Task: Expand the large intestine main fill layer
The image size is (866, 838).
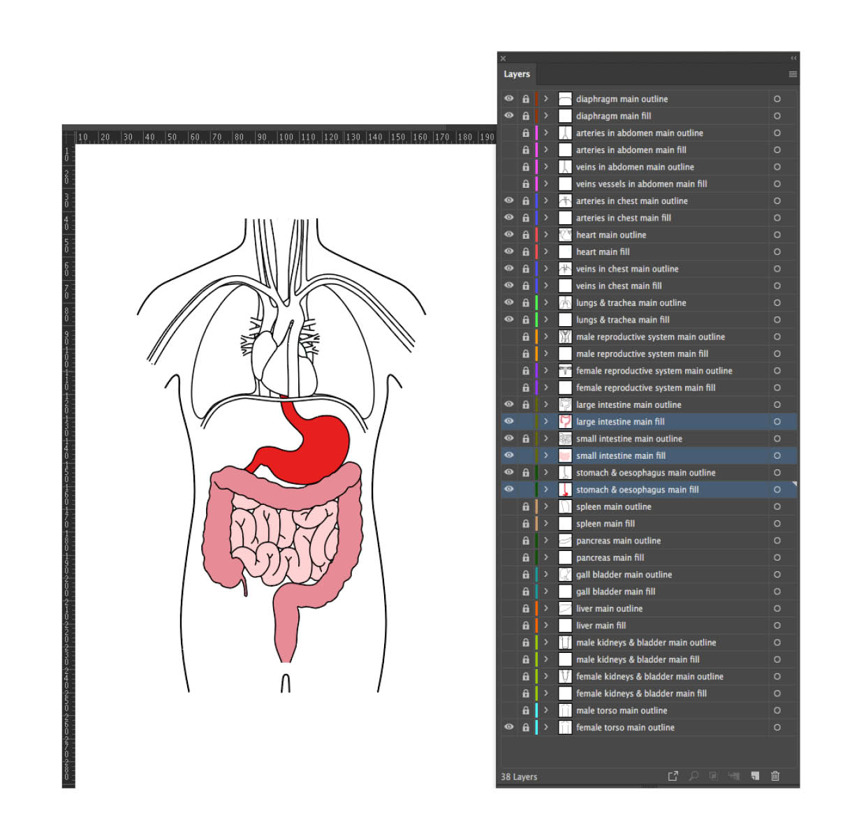Action: [x=546, y=421]
